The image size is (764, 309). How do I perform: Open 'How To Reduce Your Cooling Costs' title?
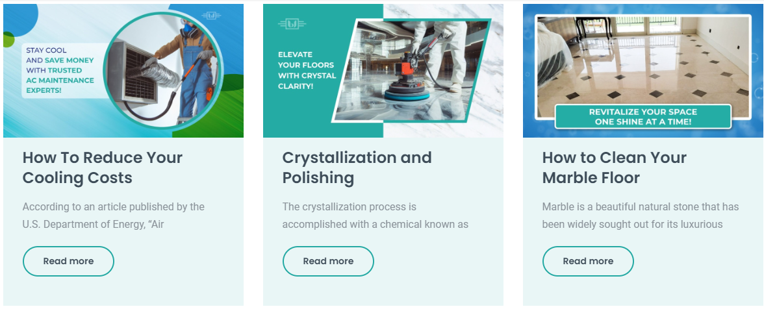[103, 167]
